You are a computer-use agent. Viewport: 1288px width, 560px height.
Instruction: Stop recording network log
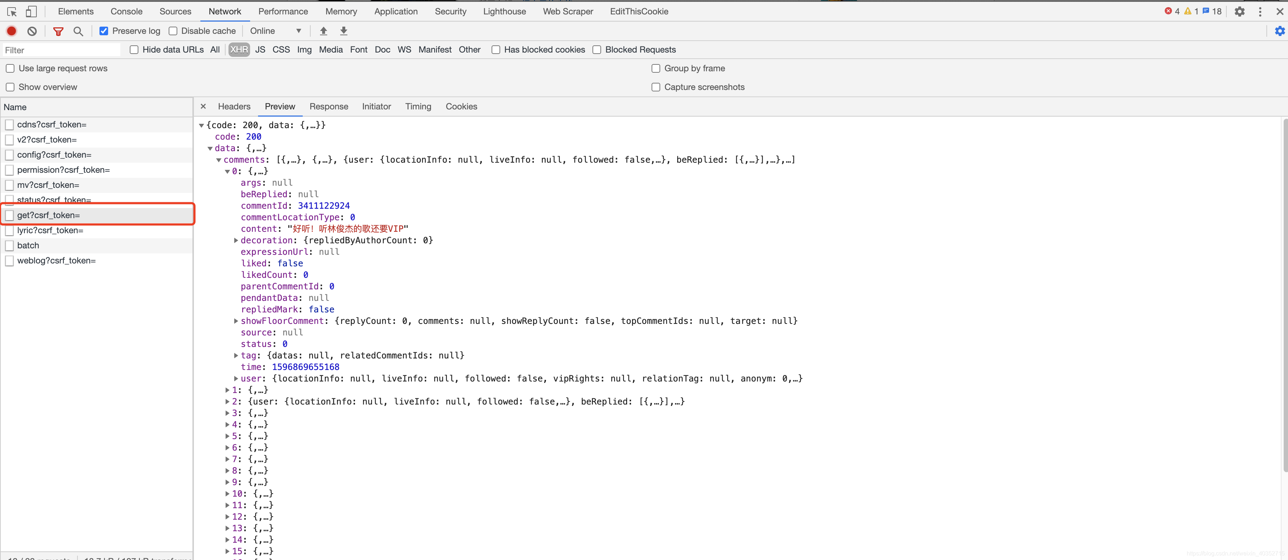(12, 31)
